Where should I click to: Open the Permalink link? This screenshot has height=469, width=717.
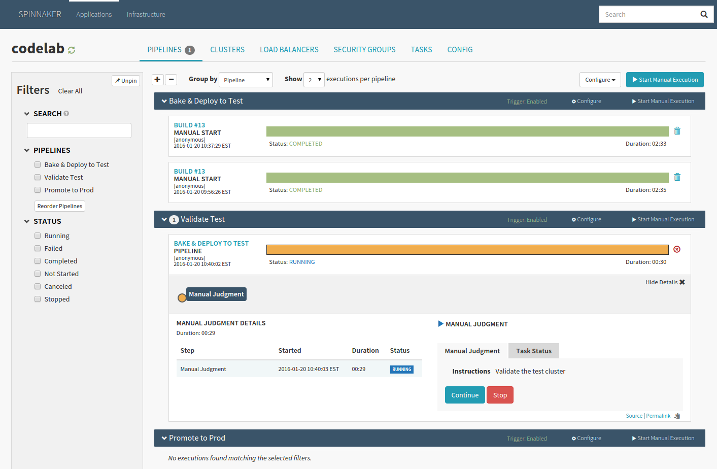point(658,416)
